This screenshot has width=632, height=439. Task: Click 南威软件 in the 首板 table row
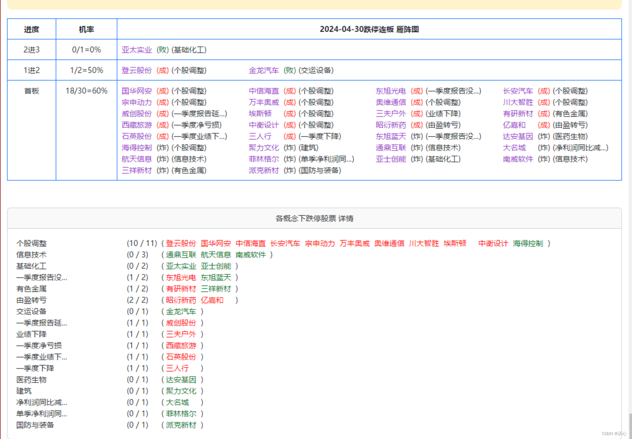click(x=518, y=159)
